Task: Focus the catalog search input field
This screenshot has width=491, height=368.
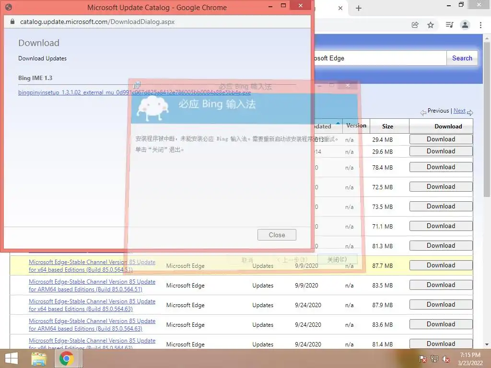Action: 380,58
